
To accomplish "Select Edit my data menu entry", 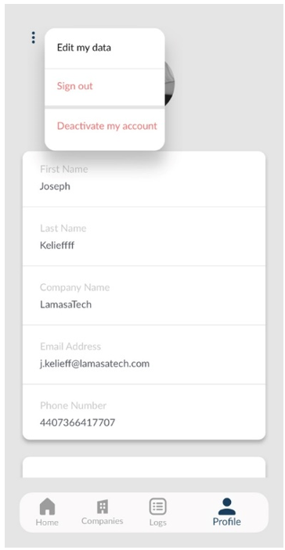I will point(105,48).
